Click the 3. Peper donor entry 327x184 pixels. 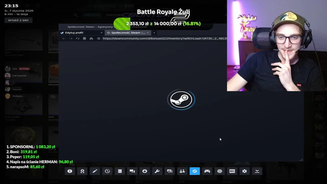(23, 157)
